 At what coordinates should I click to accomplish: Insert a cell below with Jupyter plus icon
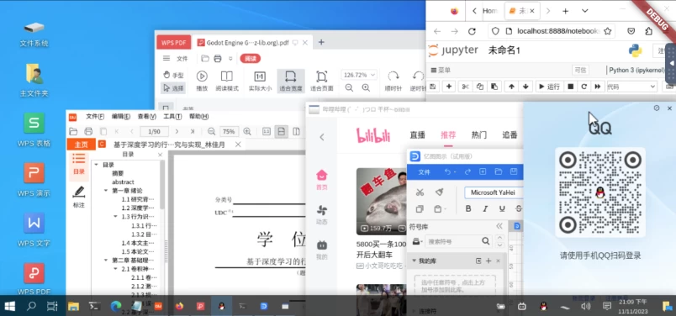[x=449, y=87]
